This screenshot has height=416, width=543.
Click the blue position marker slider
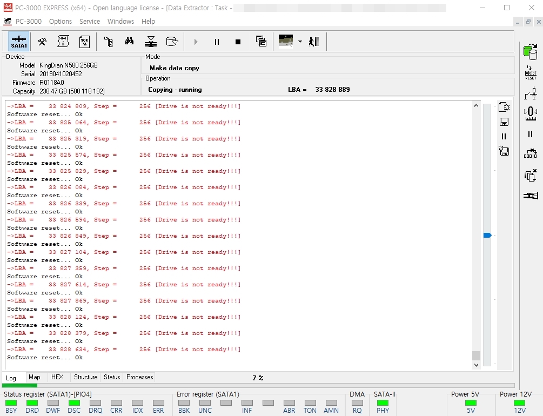pyautogui.click(x=487, y=236)
